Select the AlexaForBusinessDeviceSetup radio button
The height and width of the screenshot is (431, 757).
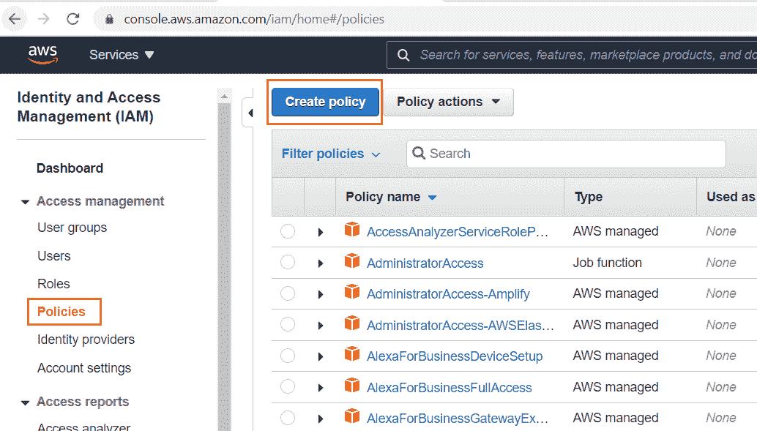(x=288, y=356)
